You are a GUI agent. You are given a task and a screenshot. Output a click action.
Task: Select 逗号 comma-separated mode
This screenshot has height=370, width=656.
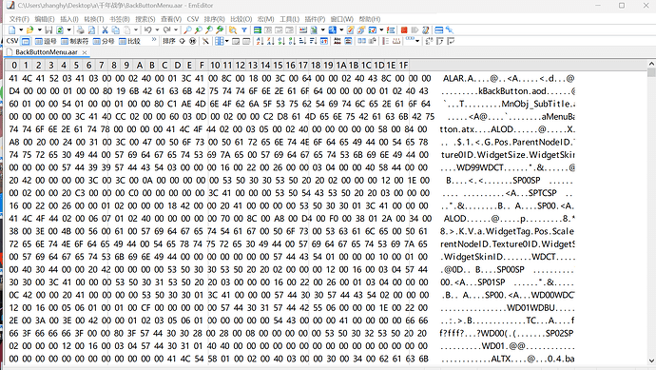(x=46, y=41)
